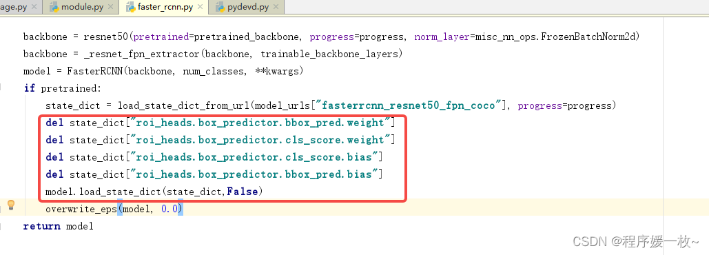Viewport: 709px width, 255px height.
Task: Close the module.py editor tab
Action: [x=111, y=7]
